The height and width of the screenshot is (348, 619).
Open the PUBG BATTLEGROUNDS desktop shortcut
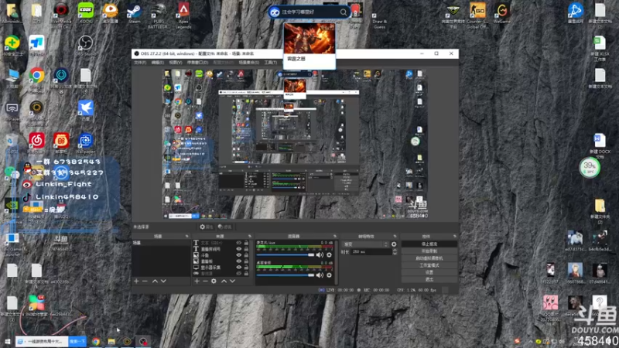tap(159, 15)
